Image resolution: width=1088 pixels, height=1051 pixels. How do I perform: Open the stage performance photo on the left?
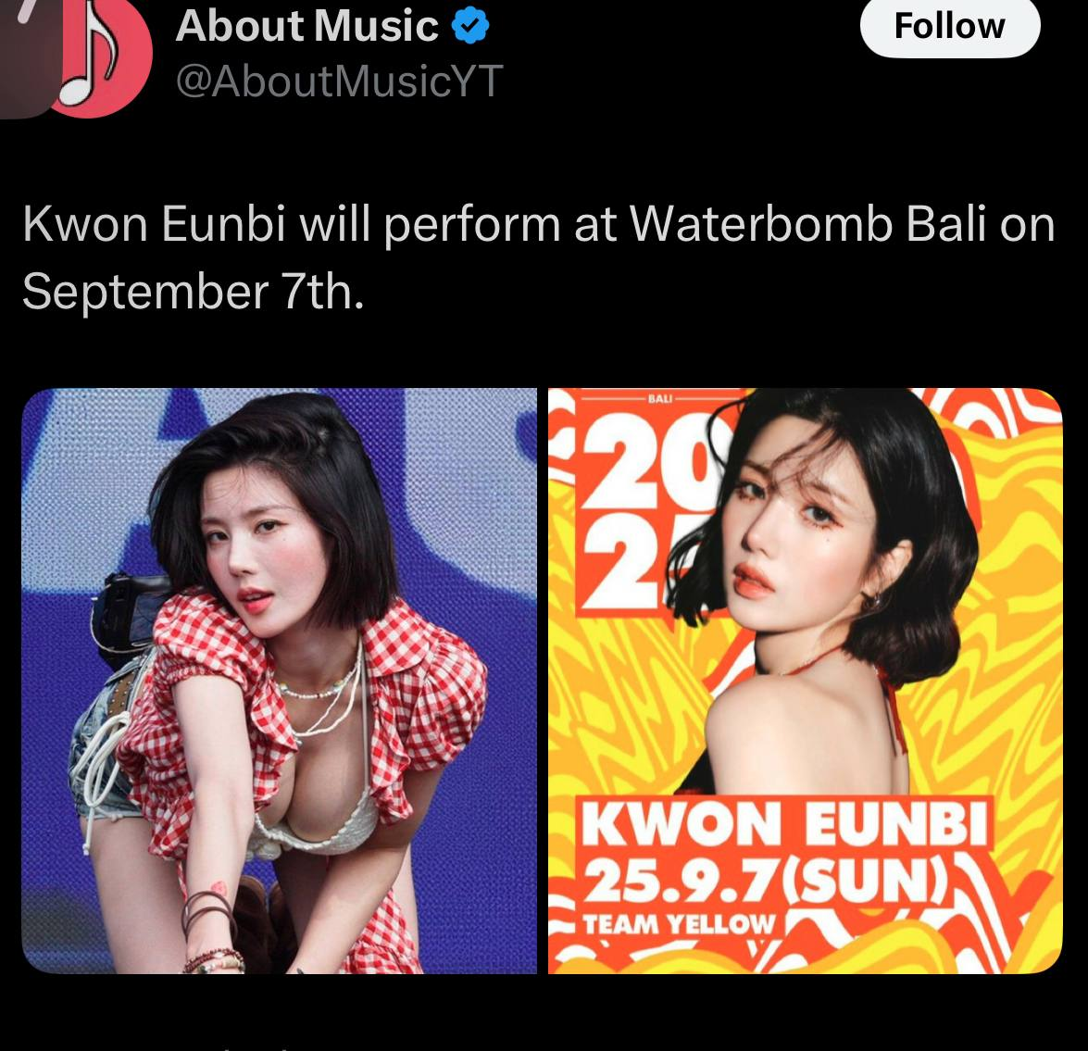pyautogui.click(x=280, y=681)
